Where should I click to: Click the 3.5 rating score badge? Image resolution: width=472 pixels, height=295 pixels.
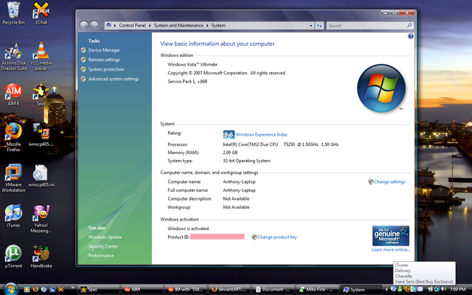pyautogui.click(x=229, y=134)
